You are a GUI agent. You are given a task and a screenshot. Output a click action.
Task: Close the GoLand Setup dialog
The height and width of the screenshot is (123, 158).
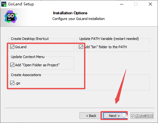click(150, 4)
